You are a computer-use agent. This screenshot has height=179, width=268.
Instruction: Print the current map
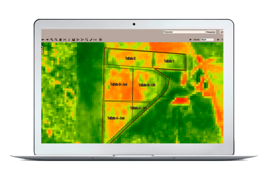(74, 40)
